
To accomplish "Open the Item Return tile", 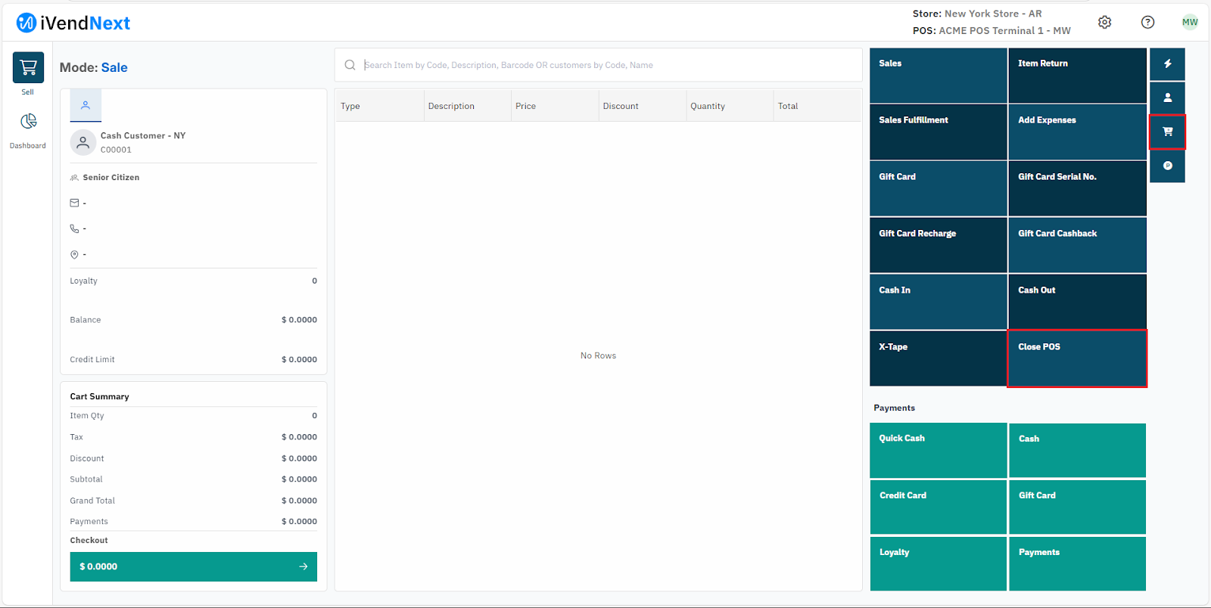I will (x=1078, y=76).
